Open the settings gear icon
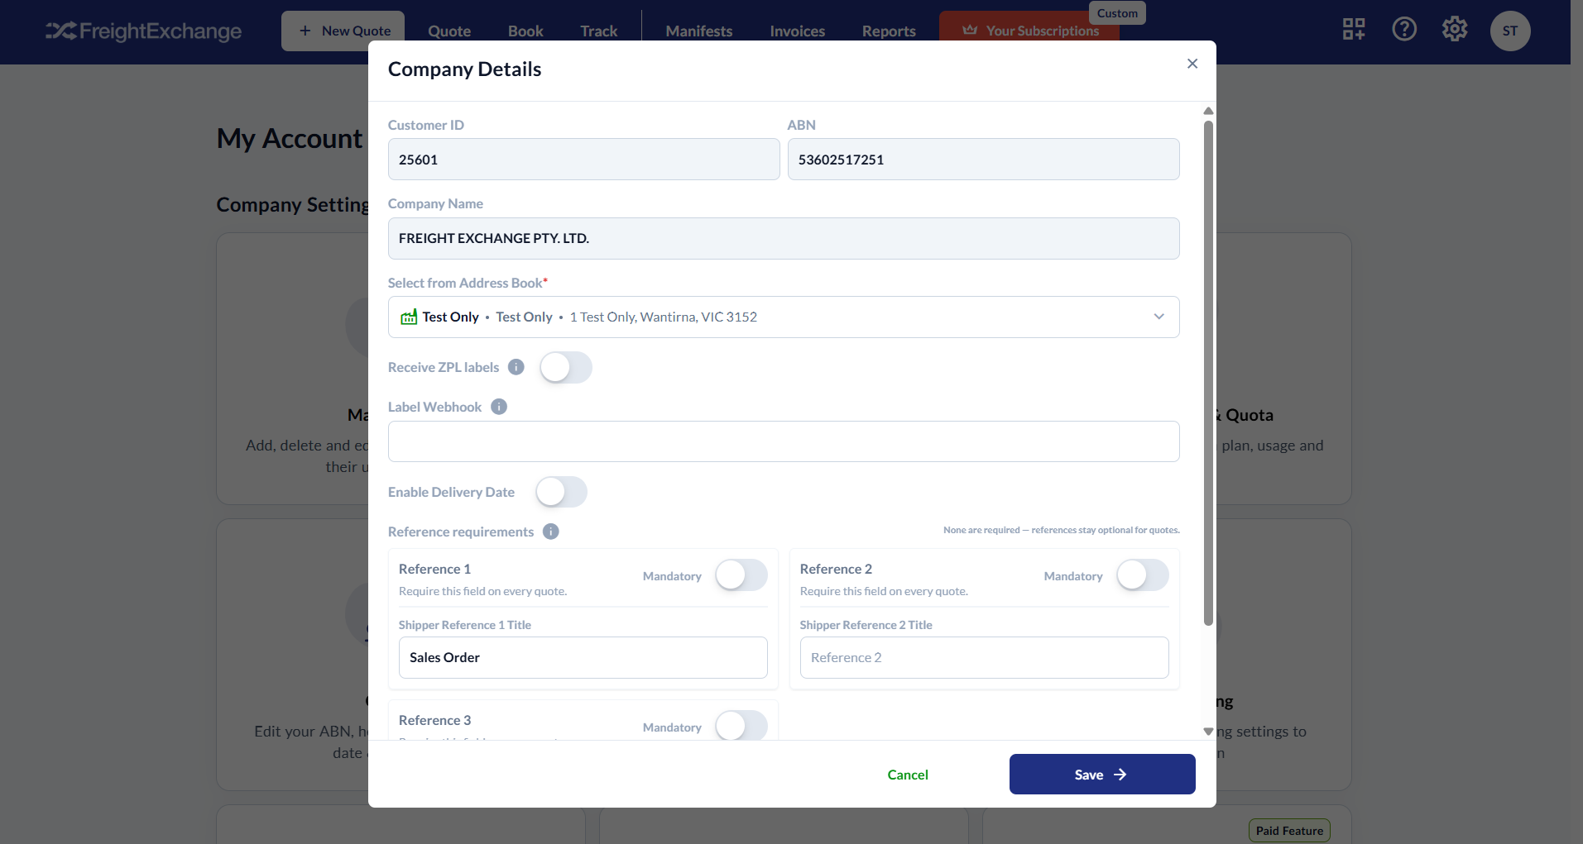 click(x=1455, y=30)
